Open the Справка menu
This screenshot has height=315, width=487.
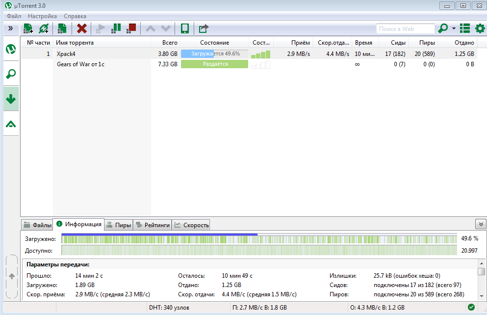coord(75,16)
